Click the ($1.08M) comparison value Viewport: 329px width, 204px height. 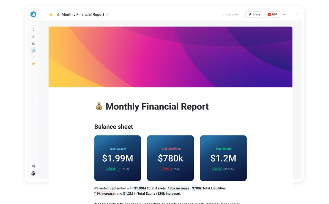tap(229, 169)
